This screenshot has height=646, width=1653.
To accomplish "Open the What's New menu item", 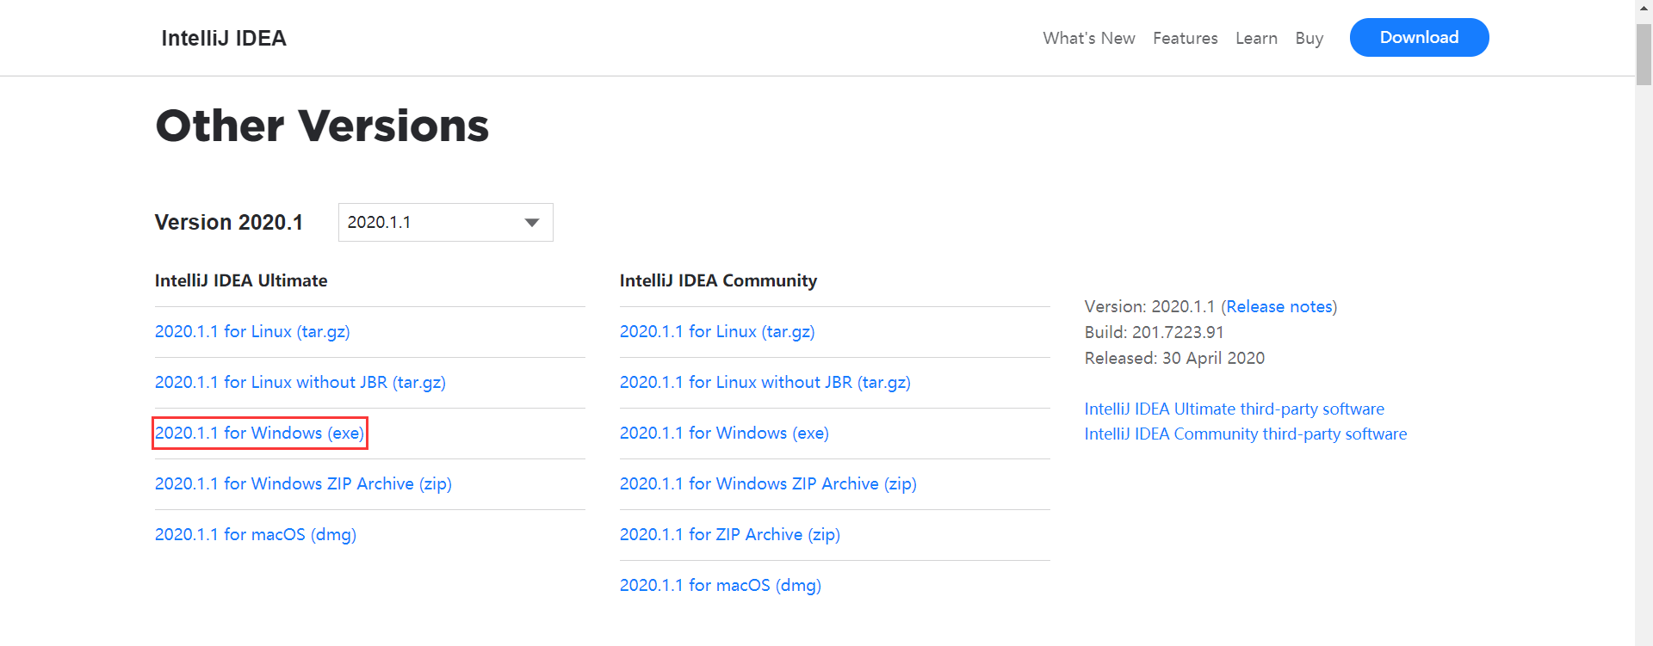I will [x=1088, y=38].
